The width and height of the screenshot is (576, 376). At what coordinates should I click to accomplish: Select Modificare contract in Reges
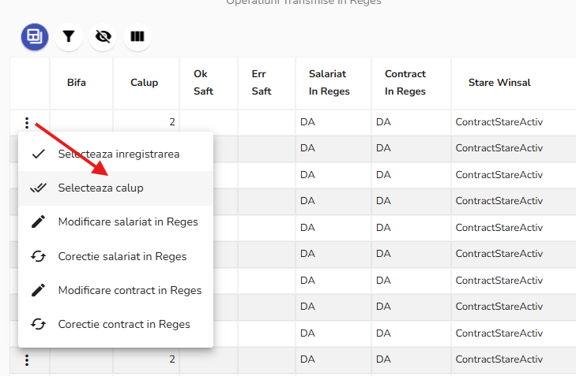[x=130, y=290]
